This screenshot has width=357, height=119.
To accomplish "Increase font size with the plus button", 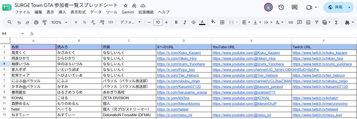I will 166,22.
